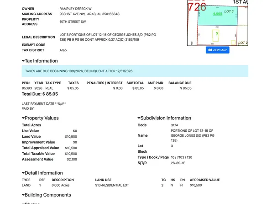This screenshot has height=204, width=272.
Task: Click the map icon on View Map button
Action: coord(210,50)
